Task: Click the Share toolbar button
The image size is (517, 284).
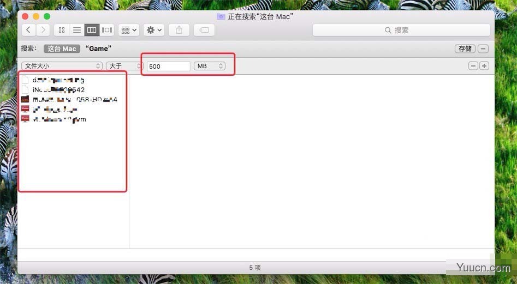Action: click(x=179, y=30)
